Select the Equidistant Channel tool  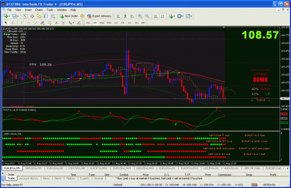pyautogui.click(x=42, y=23)
